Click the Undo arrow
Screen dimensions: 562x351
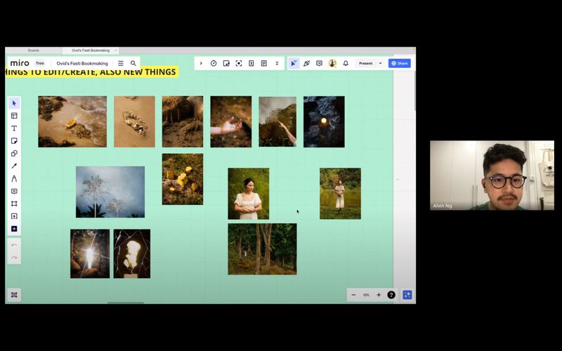pos(14,245)
